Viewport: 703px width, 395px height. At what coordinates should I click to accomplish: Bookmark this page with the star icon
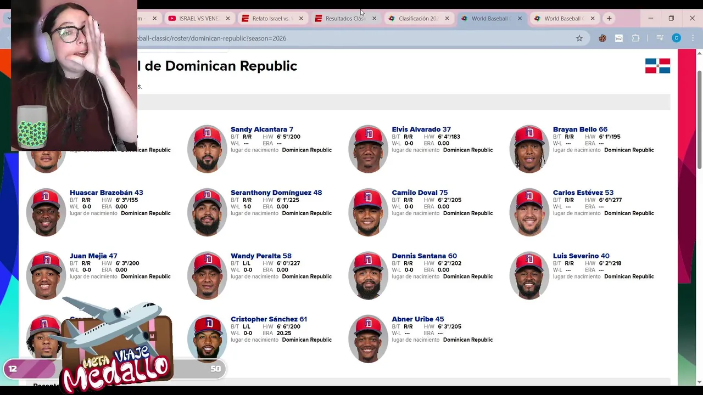(579, 38)
